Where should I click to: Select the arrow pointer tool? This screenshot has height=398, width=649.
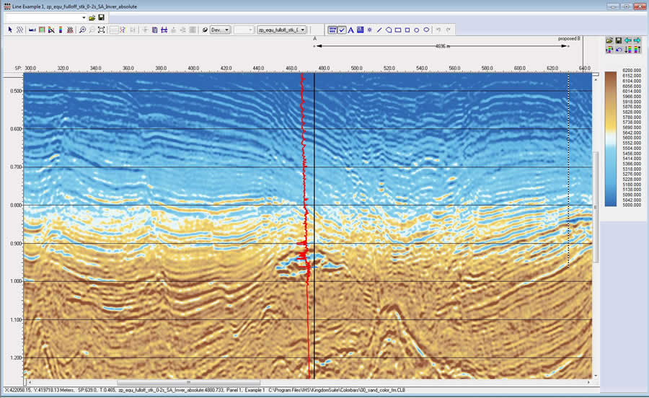coord(10,30)
